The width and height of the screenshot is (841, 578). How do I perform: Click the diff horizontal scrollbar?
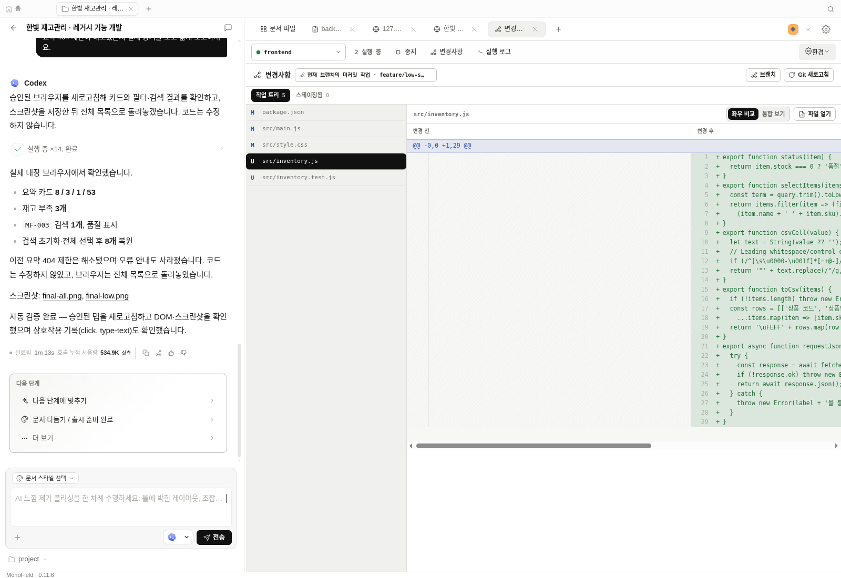point(534,446)
